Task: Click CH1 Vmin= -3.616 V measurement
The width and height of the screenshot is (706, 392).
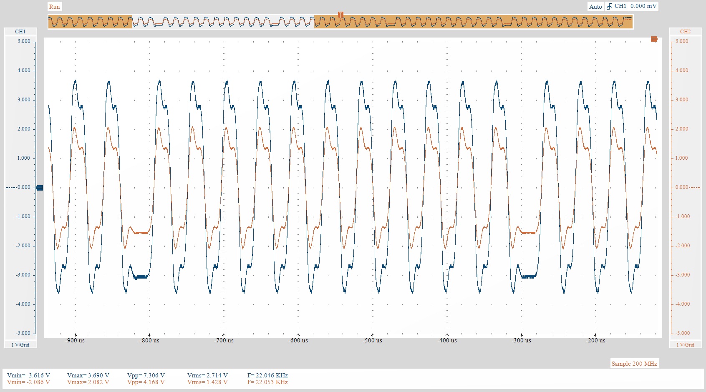Action: 28,375
